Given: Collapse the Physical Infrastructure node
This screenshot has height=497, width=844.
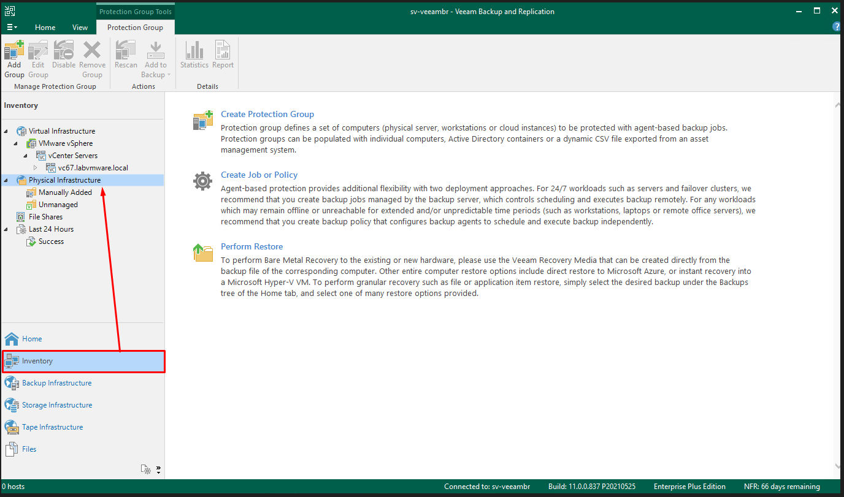Looking at the screenshot, I should [x=6, y=180].
